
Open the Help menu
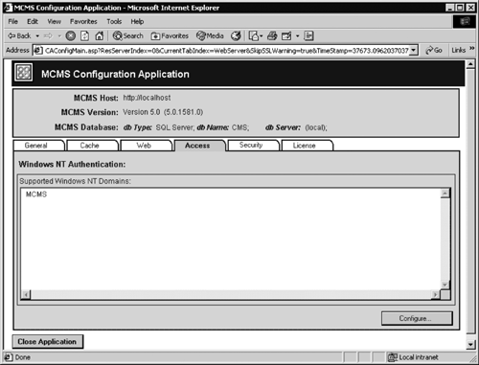coord(137,21)
